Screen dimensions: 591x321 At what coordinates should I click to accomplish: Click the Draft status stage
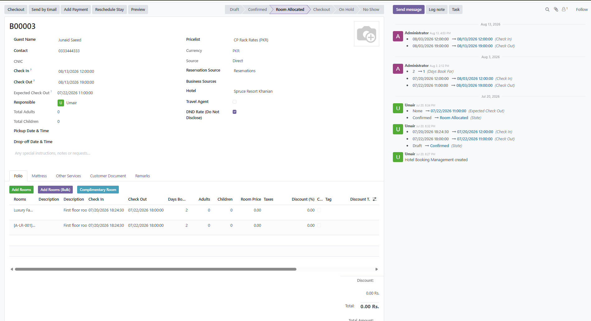tap(234, 10)
